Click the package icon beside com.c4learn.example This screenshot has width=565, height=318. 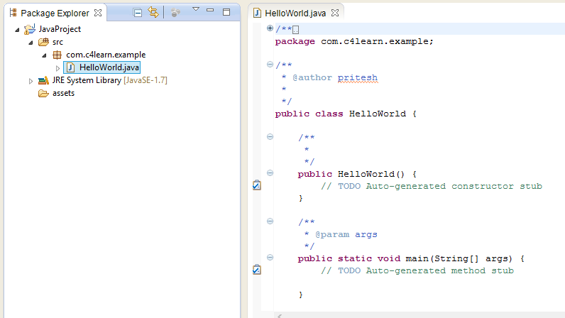(57, 55)
